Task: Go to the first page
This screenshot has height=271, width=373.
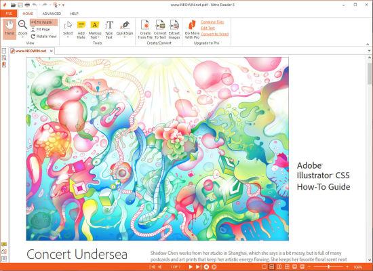Action: (152, 267)
